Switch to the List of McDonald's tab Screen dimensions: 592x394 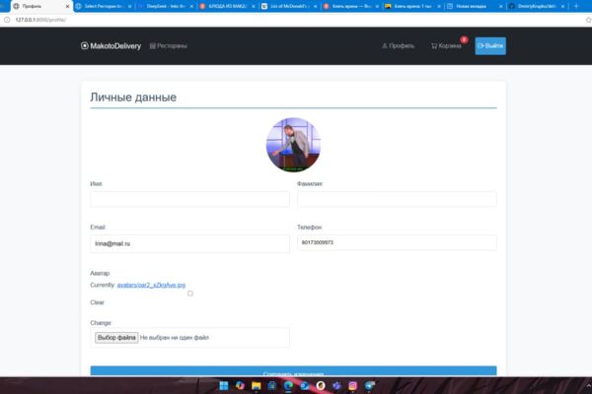(289, 6)
